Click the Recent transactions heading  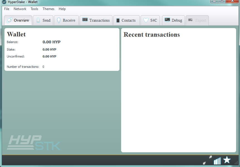click(x=152, y=34)
